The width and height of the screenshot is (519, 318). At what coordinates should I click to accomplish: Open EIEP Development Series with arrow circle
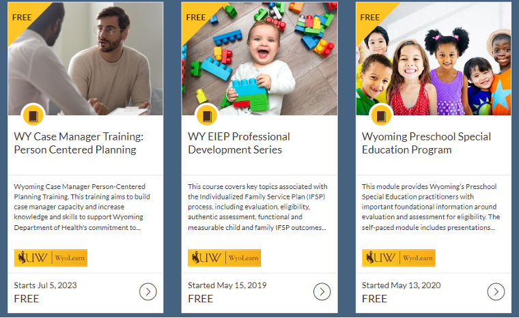pyautogui.click(x=322, y=291)
